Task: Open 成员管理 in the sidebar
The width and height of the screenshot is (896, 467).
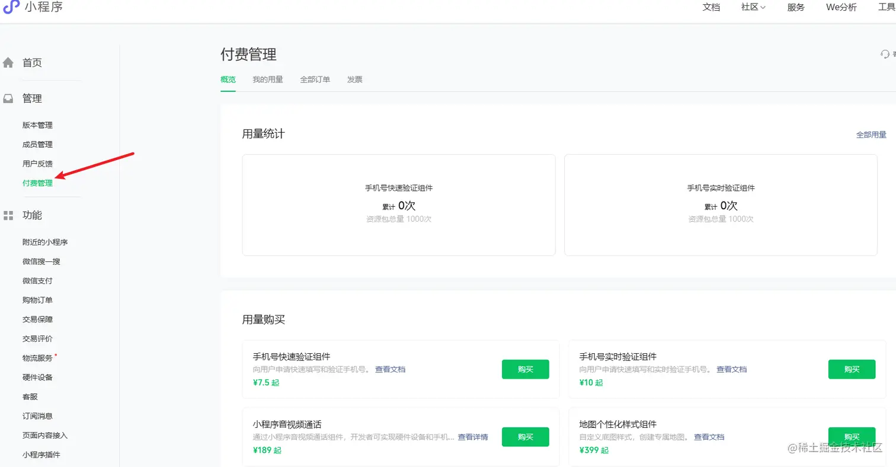Action: point(37,145)
